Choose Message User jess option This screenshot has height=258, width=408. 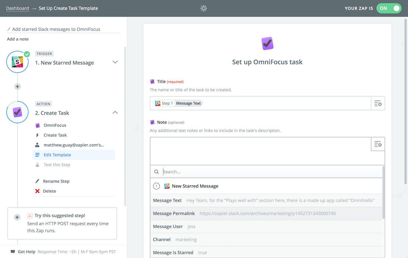point(266,226)
